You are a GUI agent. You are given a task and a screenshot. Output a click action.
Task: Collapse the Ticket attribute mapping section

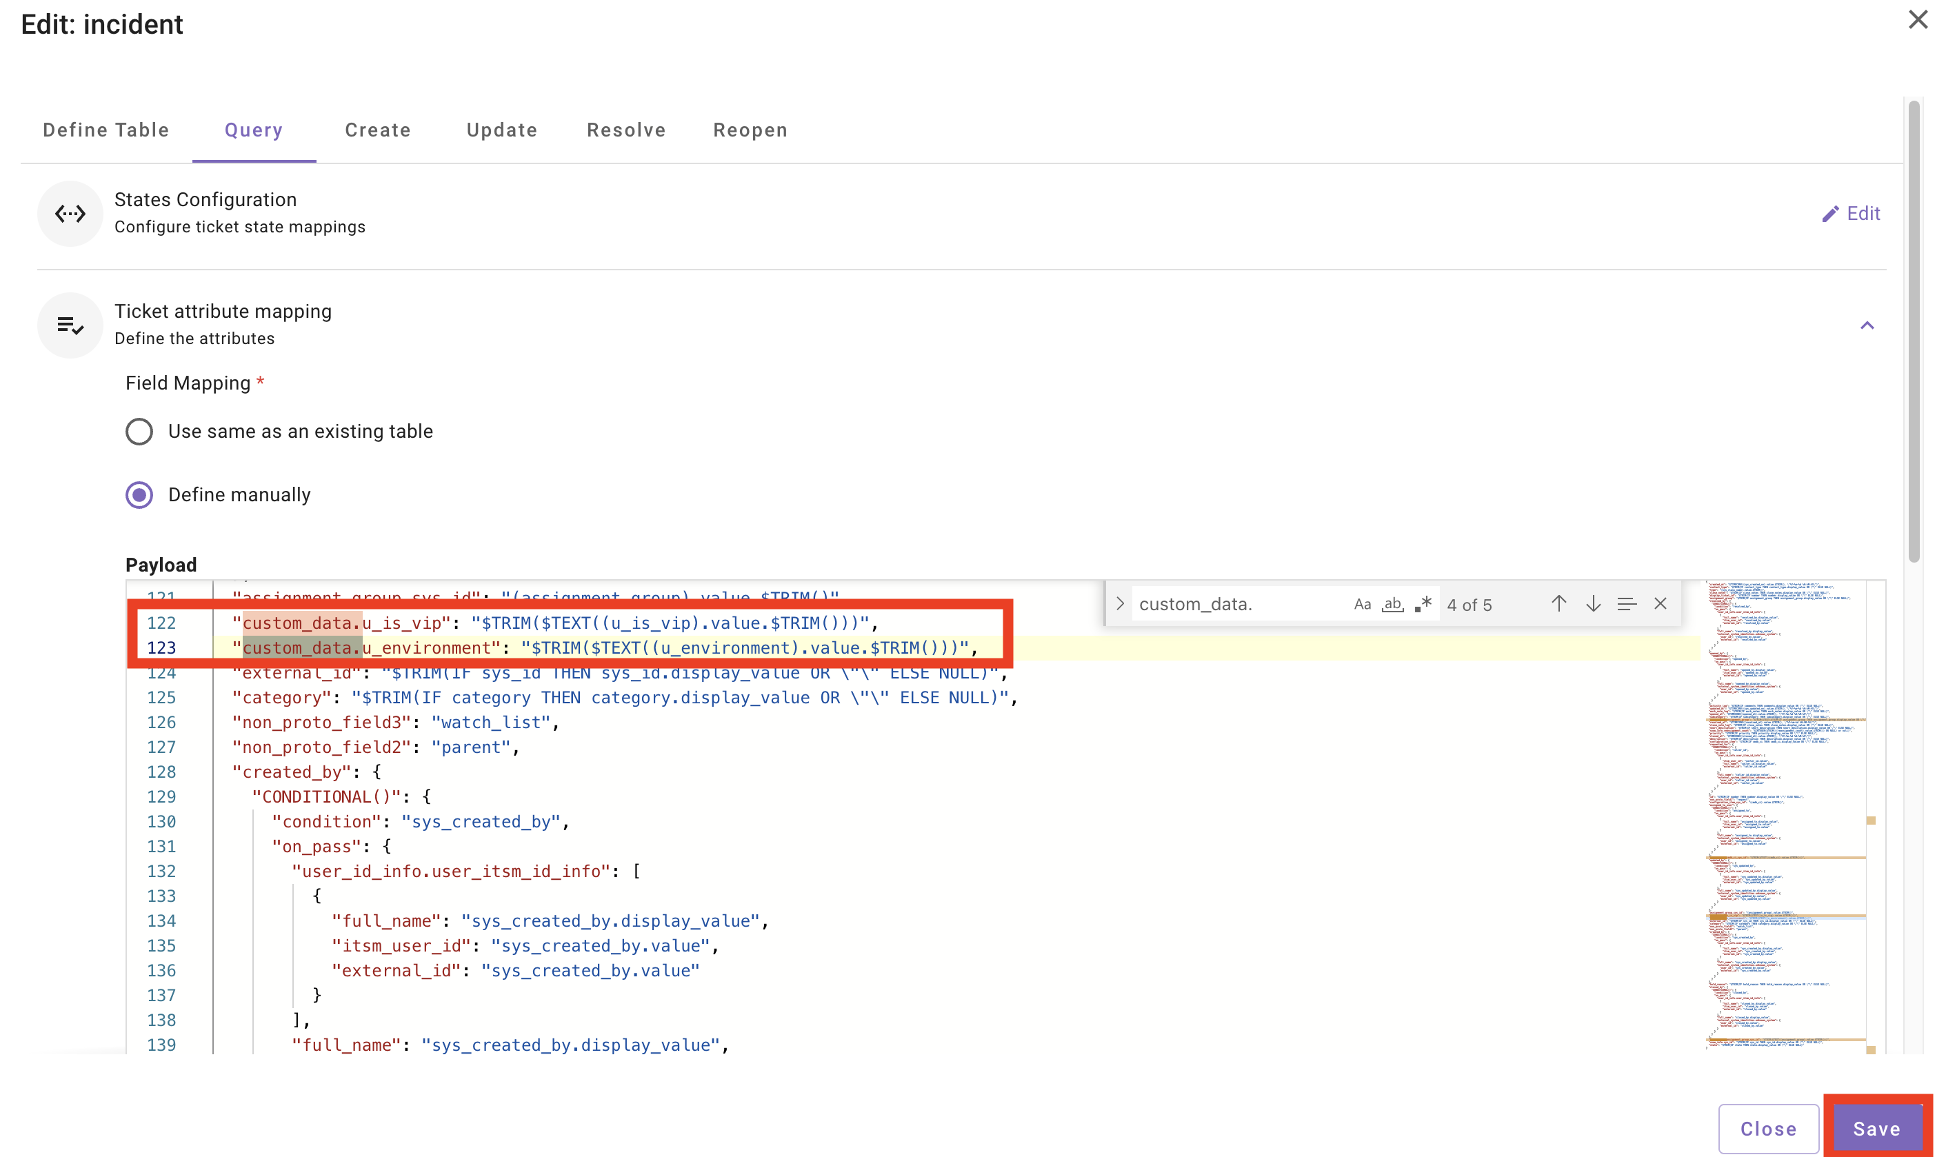1867,325
